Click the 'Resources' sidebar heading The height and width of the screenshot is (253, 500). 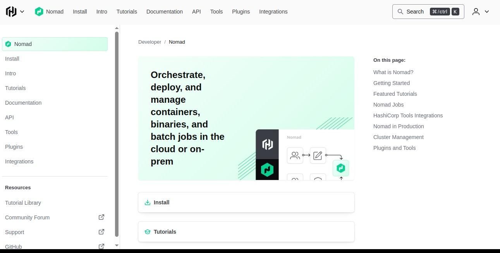tap(18, 188)
